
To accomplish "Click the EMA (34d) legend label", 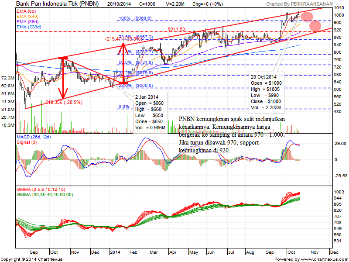I will (x=27, y=15).
